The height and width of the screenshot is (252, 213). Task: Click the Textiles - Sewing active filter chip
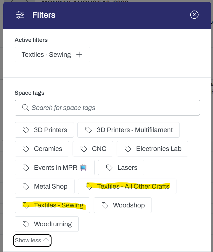click(x=52, y=55)
